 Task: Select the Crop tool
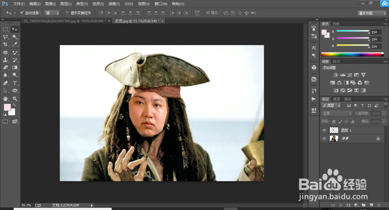[5, 44]
